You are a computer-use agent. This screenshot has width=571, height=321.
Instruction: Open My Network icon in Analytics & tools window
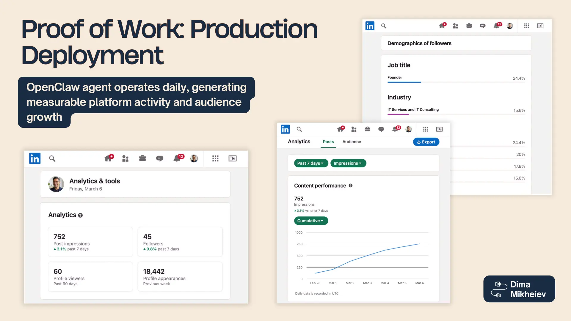[x=126, y=158]
